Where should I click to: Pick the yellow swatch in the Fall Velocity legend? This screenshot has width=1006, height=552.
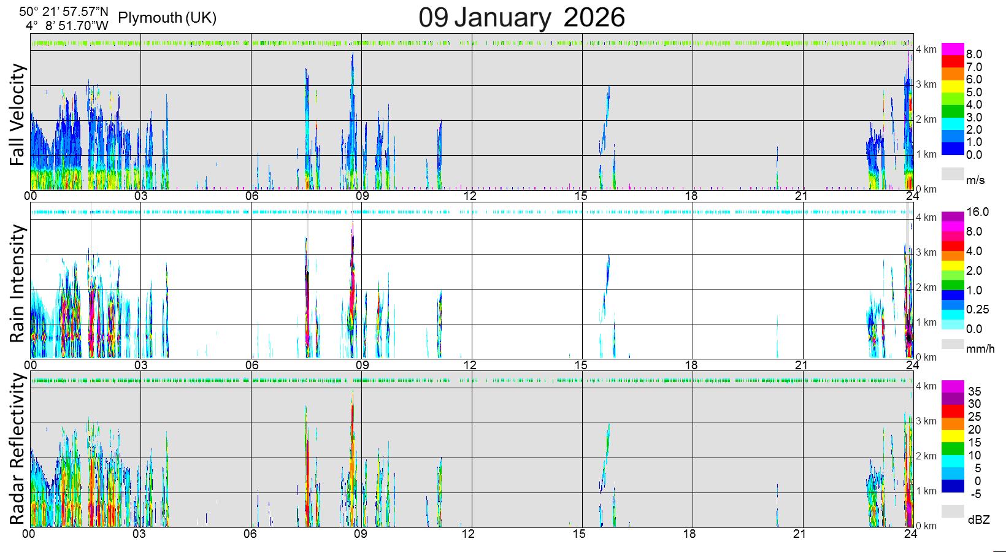pos(953,86)
